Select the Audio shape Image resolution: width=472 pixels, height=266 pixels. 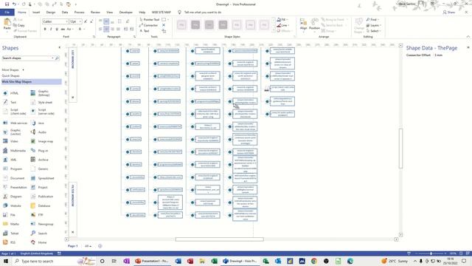[38, 132]
